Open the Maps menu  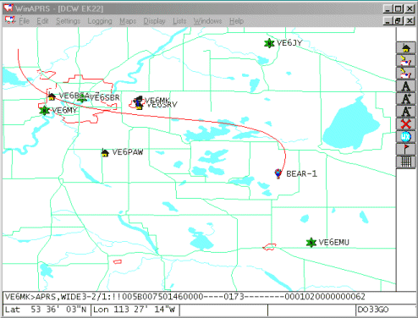pyautogui.click(x=128, y=21)
